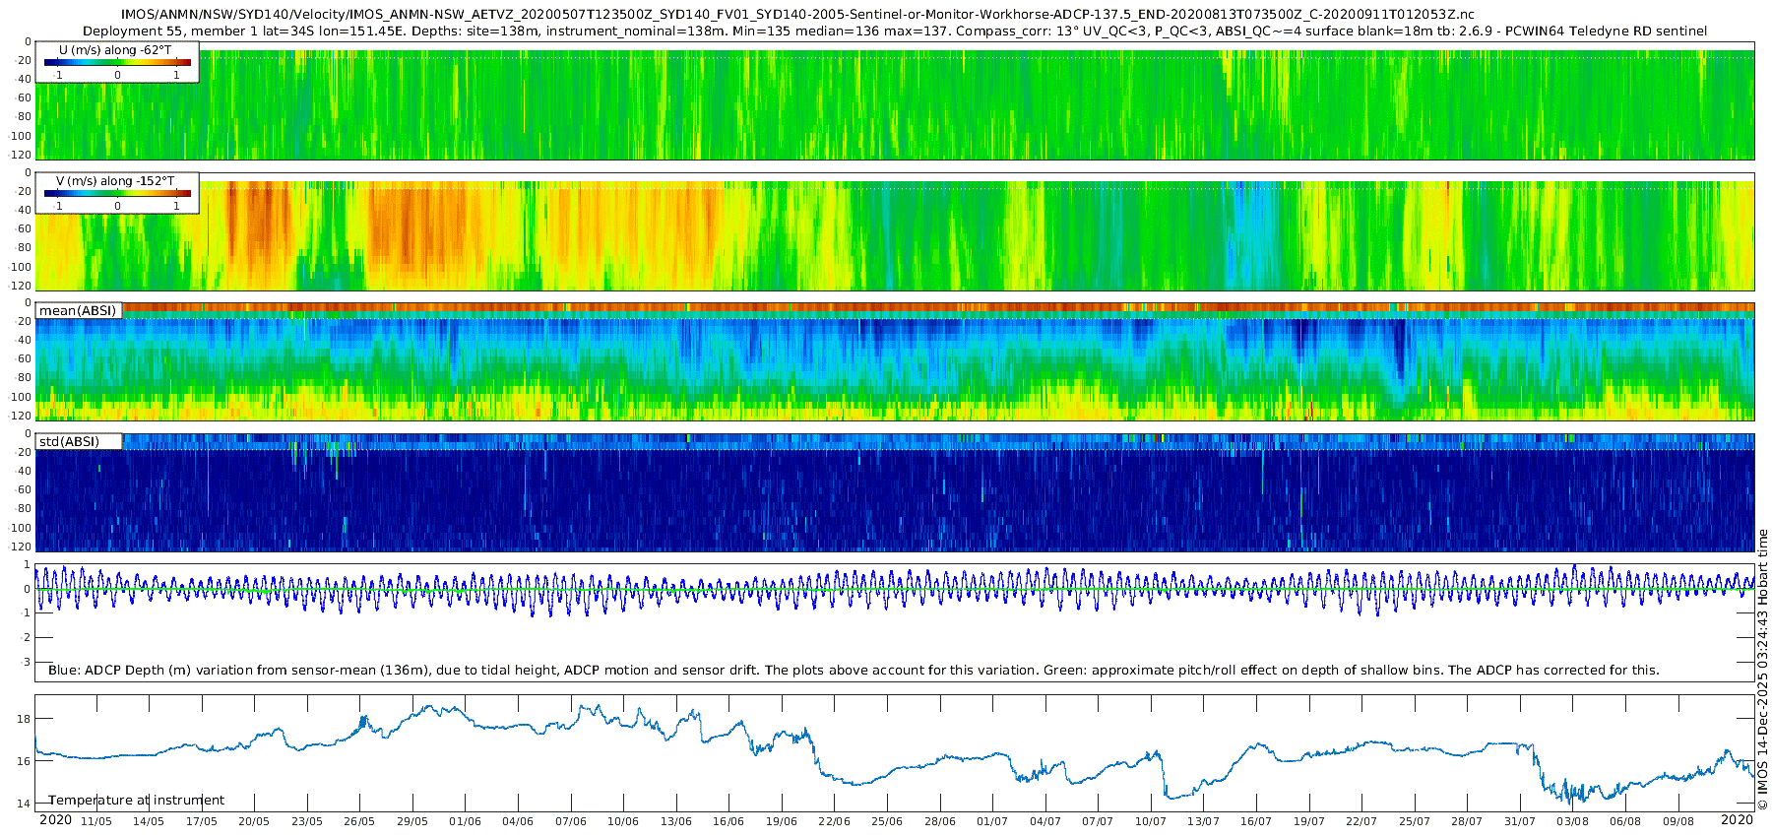
Task: Click the left-hand 2020 year label
Action: [x=55, y=820]
